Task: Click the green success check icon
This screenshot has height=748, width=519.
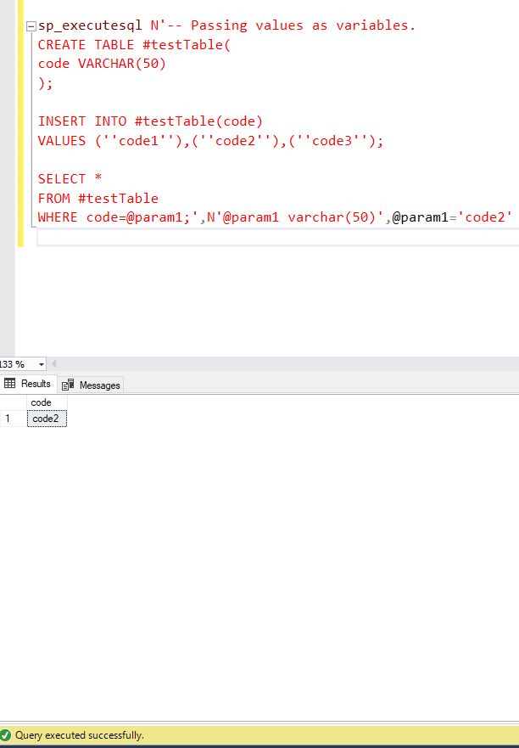Action: click(x=6, y=735)
